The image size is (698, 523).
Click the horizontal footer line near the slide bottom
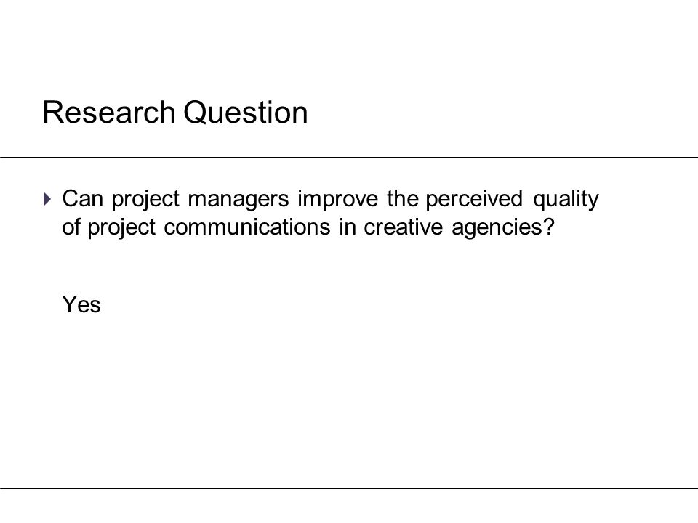pyautogui.click(x=349, y=488)
